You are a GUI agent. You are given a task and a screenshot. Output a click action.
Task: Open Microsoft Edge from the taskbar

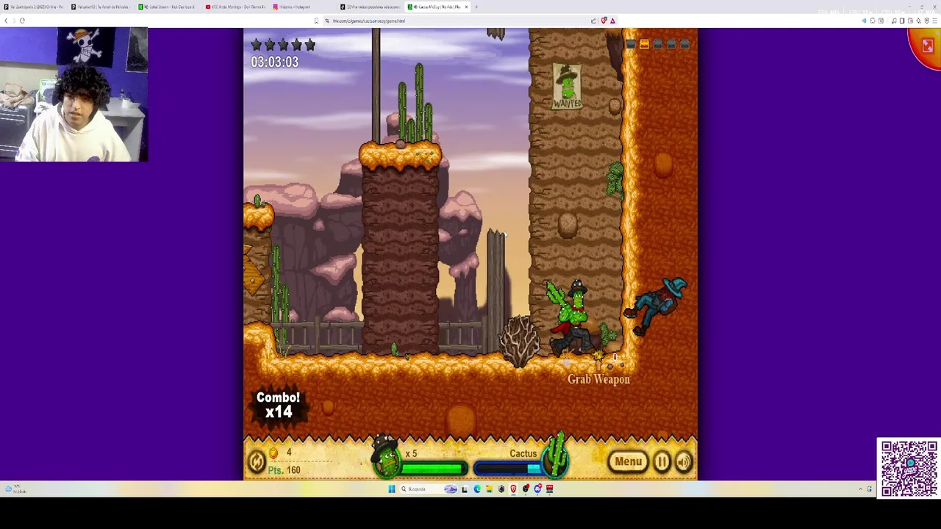pos(477,489)
